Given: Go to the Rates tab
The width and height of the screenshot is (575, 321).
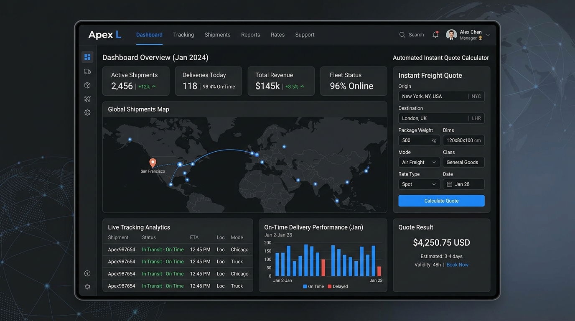Looking at the screenshot, I should tap(277, 35).
